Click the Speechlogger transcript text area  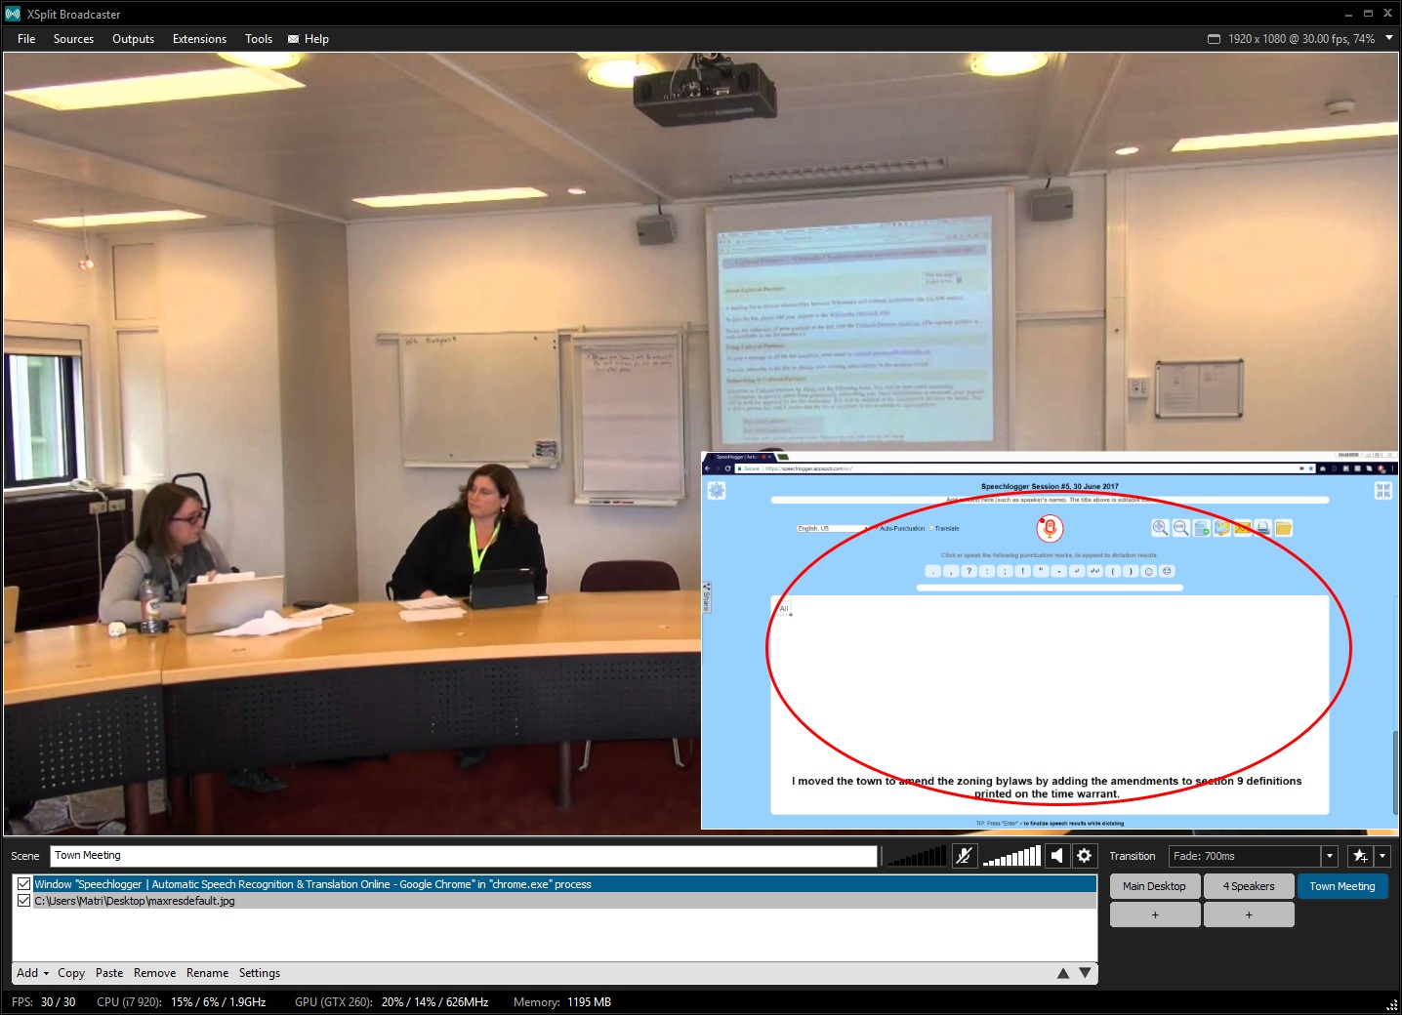pyautogui.click(x=1050, y=704)
